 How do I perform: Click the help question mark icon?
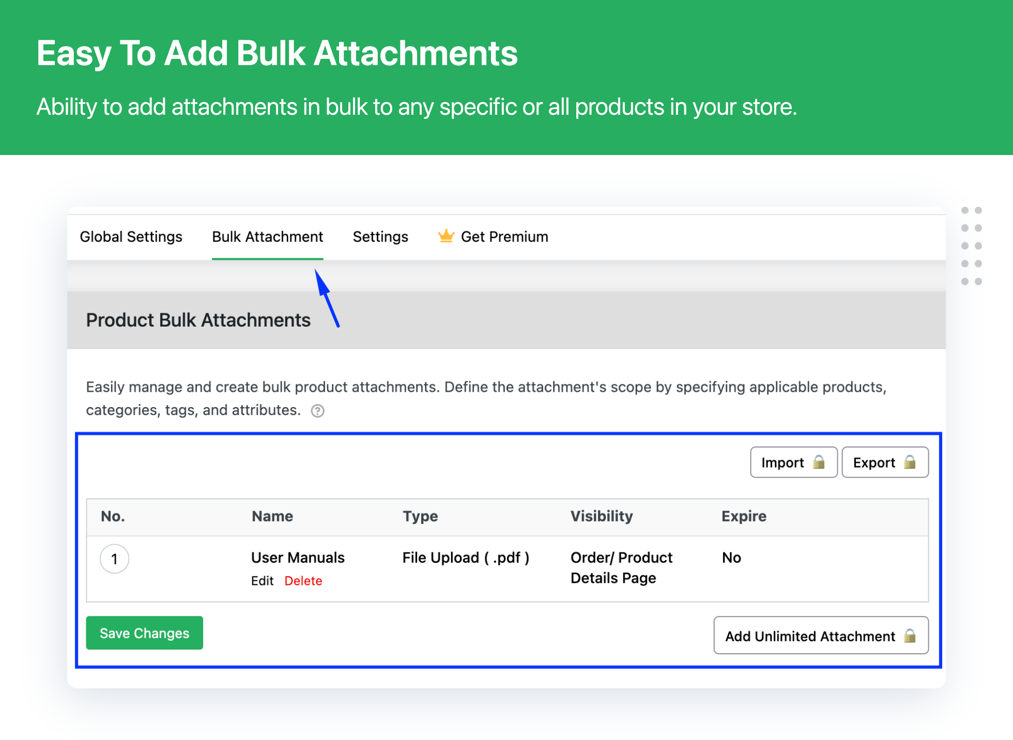(317, 411)
